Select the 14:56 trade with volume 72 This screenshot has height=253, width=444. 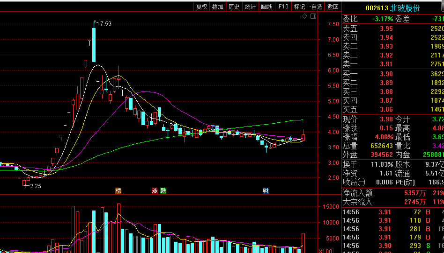(393, 212)
